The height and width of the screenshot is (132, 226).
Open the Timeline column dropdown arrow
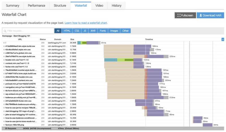point(223,39)
